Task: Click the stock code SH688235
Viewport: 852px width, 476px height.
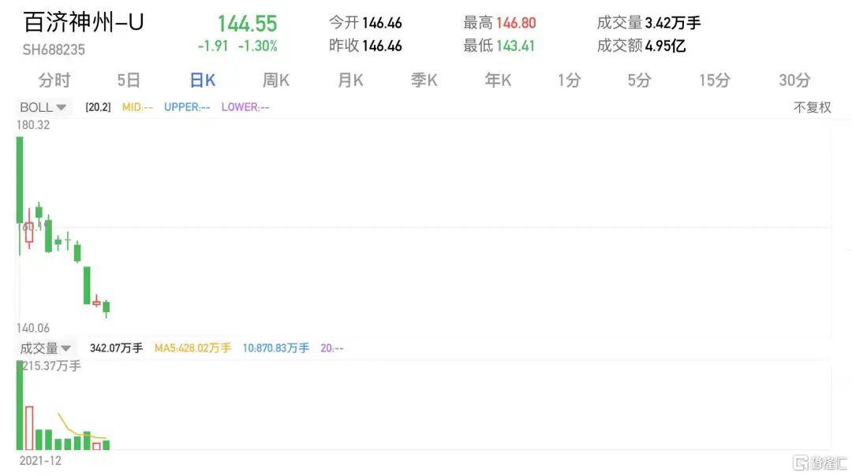Action: coord(54,50)
